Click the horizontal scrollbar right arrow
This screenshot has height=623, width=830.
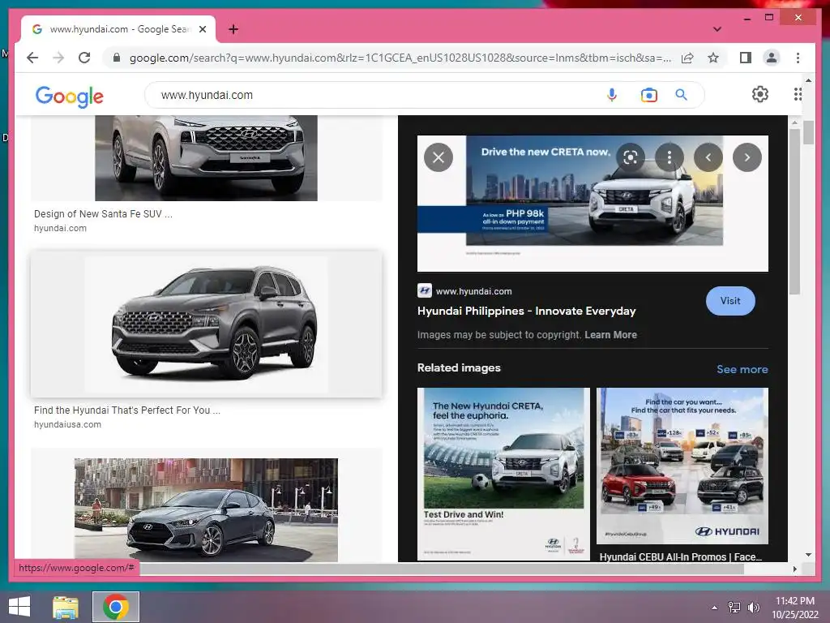tap(794, 569)
